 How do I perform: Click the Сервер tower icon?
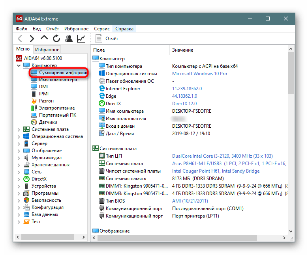point(26,143)
